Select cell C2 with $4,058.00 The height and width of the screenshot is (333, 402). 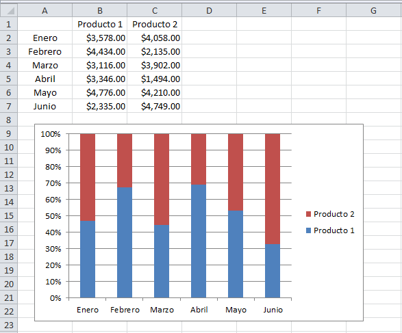(x=155, y=38)
